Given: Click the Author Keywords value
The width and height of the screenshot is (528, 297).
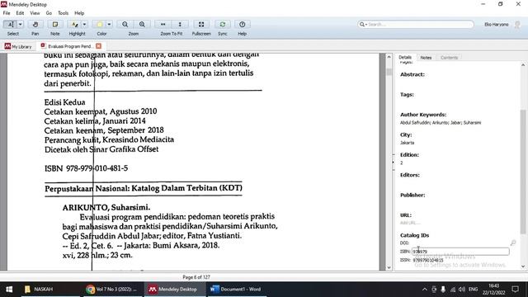Looking at the screenshot, I should pyautogui.click(x=441, y=123).
